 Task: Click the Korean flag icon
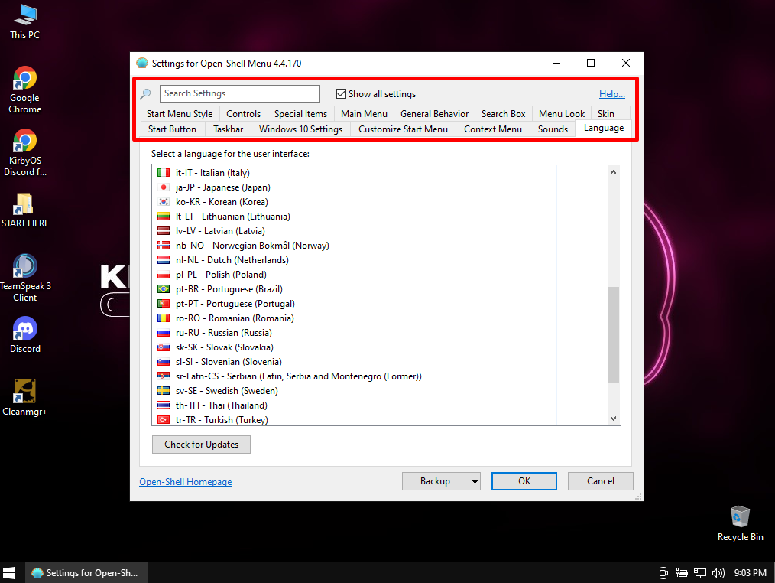point(164,202)
